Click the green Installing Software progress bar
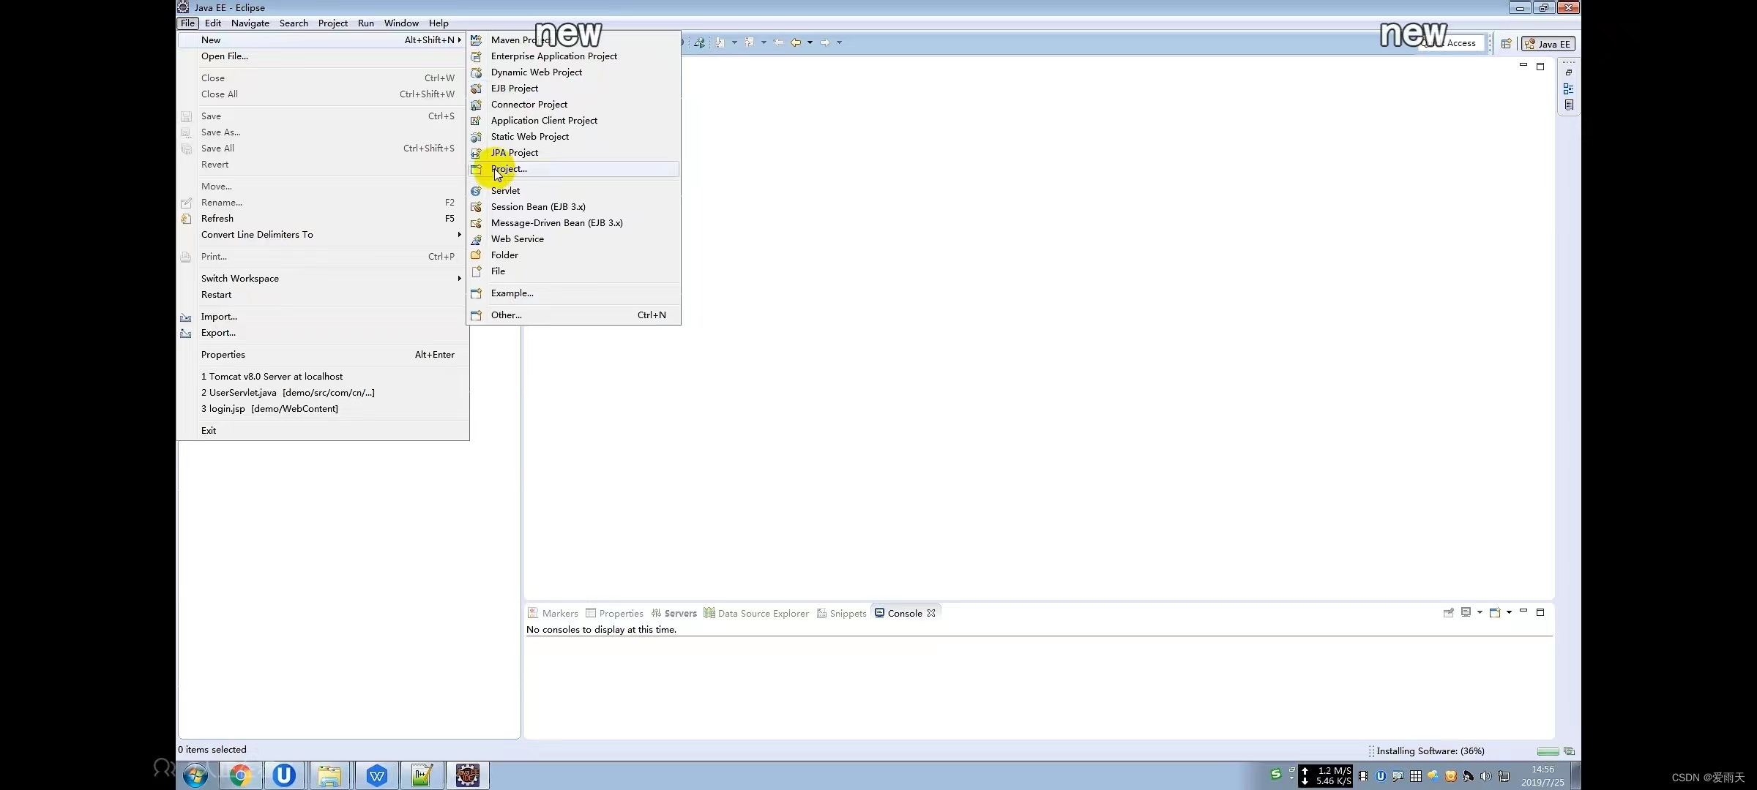1757x790 pixels. [1548, 751]
